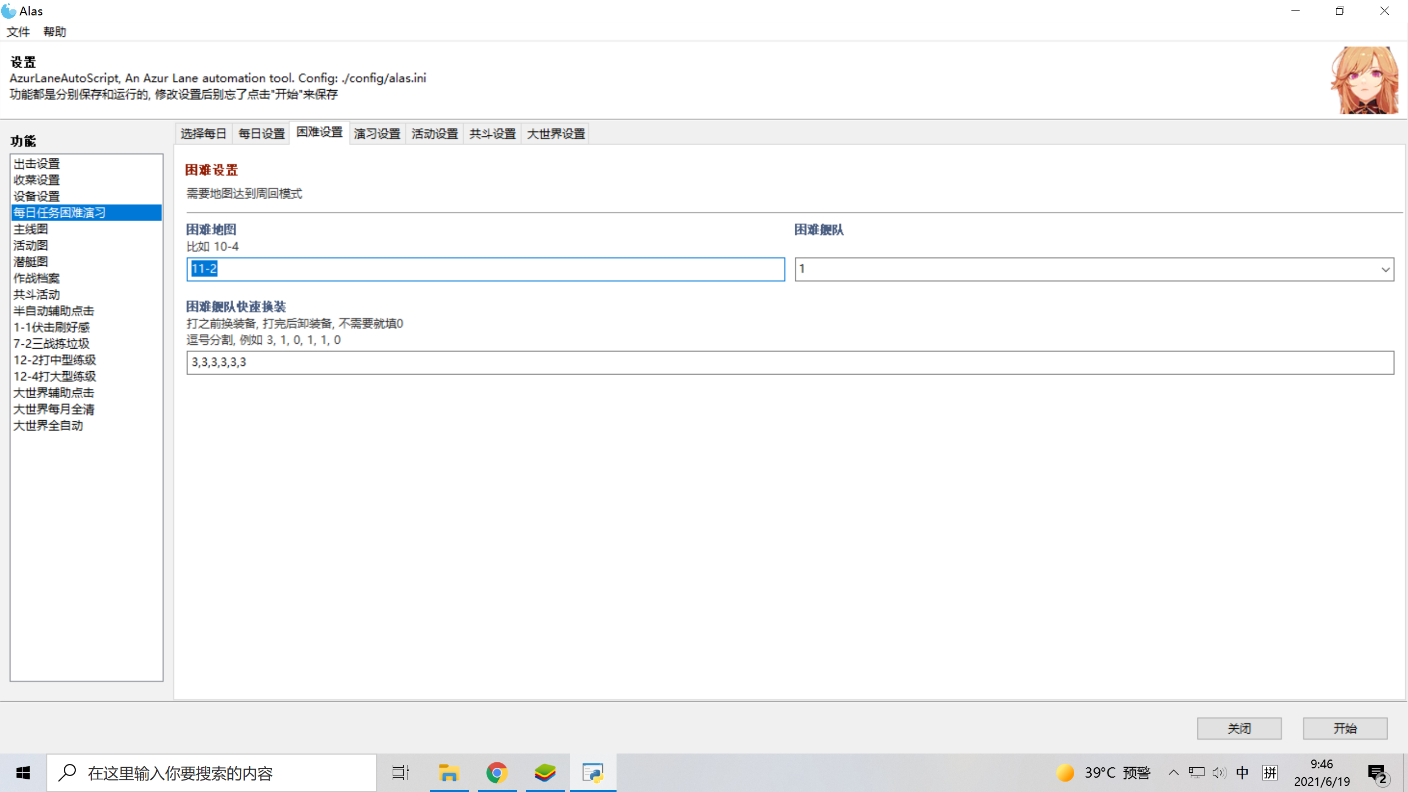Open Windows Start menu

point(23,773)
